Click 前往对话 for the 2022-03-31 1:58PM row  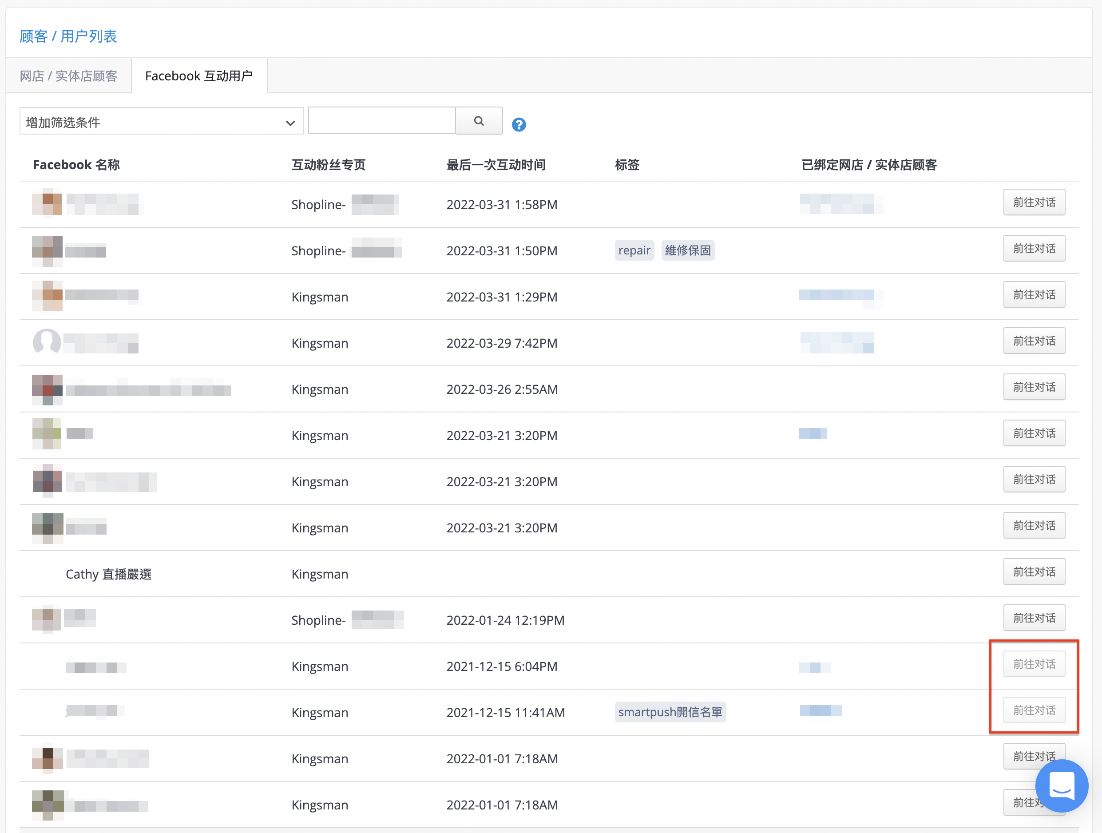1034,202
